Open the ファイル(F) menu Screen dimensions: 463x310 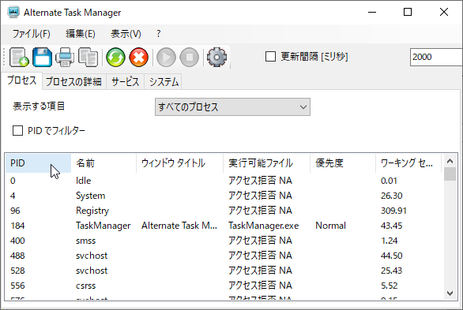[32, 34]
